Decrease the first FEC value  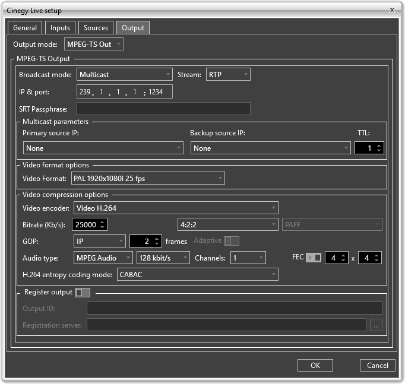click(x=343, y=260)
